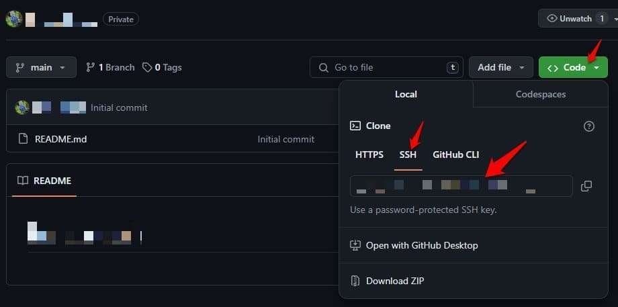Click the GitHub Desktop icon
618x307 pixels.
(355, 245)
